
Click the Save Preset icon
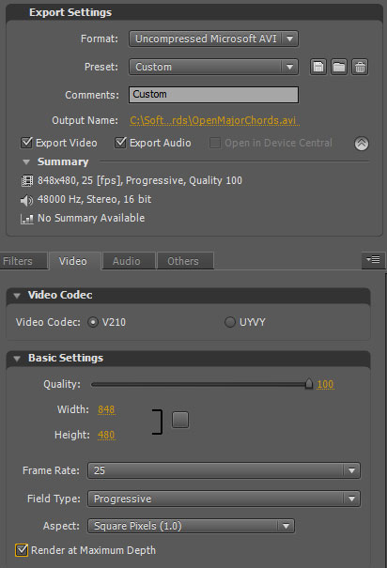click(318, 67)
